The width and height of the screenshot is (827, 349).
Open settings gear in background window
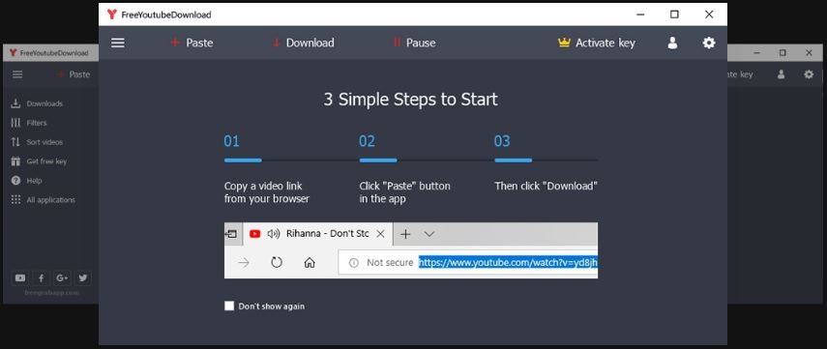pos(809,74)
